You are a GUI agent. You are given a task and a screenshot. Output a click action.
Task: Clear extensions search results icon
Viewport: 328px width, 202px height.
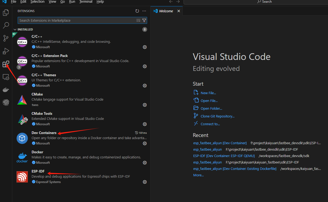[138, 20]
